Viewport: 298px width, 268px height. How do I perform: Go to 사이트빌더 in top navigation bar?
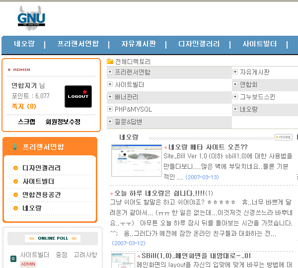tap(259, 44)
